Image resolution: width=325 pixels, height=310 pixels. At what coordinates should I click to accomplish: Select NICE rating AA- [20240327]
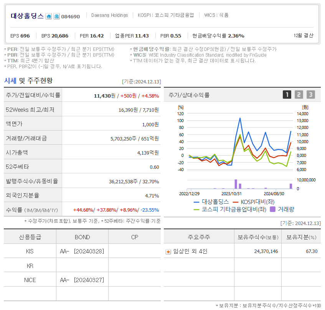pyautogui.click(x=82, y=280)
